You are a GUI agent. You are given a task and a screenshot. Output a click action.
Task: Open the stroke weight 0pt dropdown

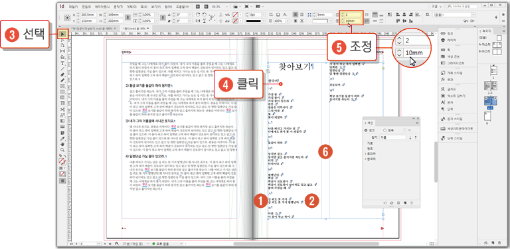[264, 15]
